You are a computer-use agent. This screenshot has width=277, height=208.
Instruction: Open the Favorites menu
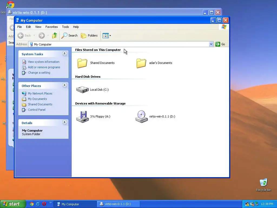click(52, 27)
